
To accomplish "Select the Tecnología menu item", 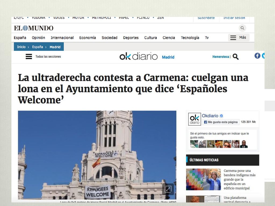I will pyautogui.click(x=190, y=38).
